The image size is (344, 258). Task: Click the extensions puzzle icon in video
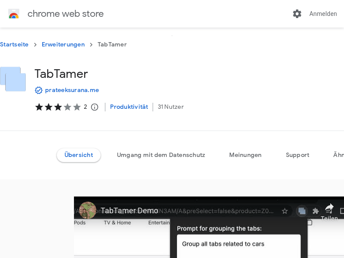click(x=316, y=211)
